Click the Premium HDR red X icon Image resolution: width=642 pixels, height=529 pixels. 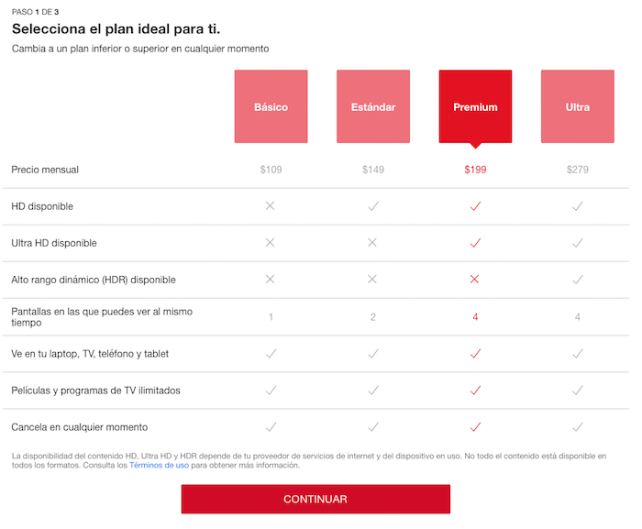tap(475, 280)
